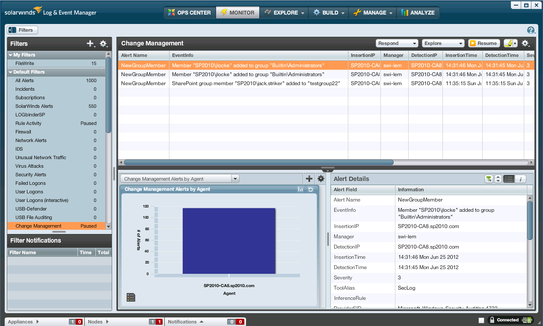Open the Change Management grid gear menu
Viewport: 543px width, 326px height.
click(x=525, y=43)
